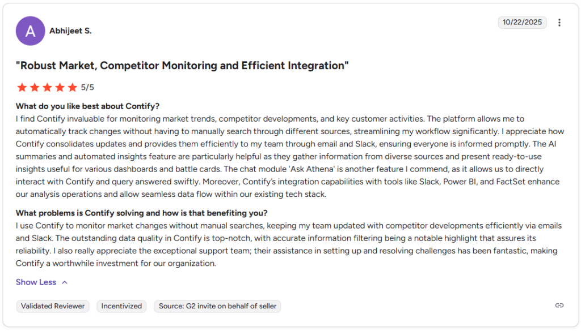Click the fourth rating star
This screenshot has width=581, height=331.
coord(60,87)
